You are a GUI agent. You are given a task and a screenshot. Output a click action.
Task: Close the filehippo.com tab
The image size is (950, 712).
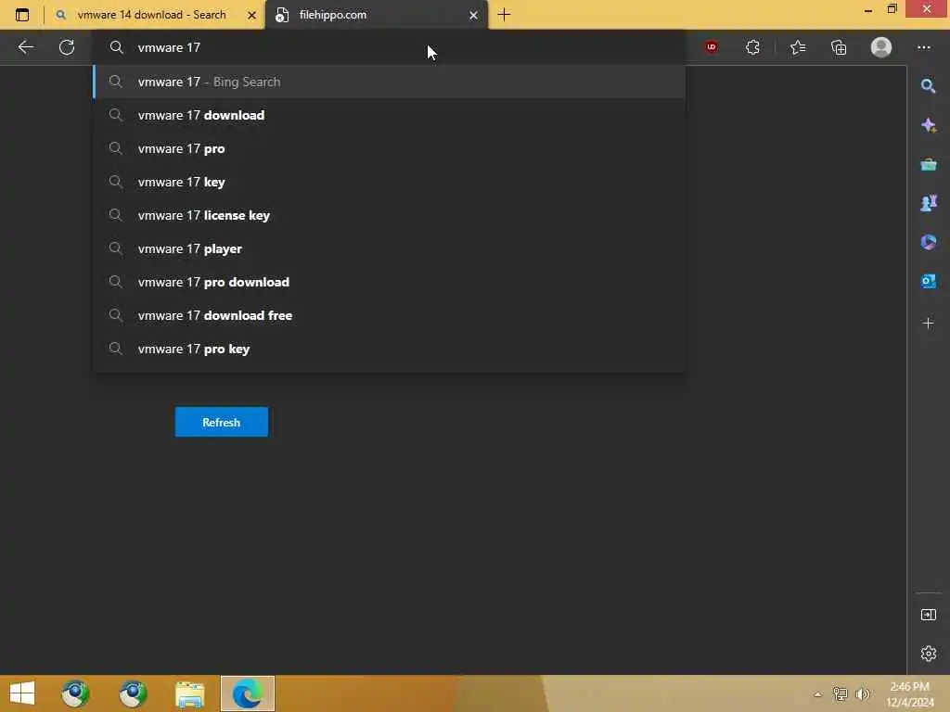(473, 15)
